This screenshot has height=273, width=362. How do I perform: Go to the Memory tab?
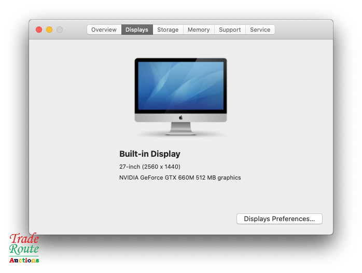tap(199, 30)
